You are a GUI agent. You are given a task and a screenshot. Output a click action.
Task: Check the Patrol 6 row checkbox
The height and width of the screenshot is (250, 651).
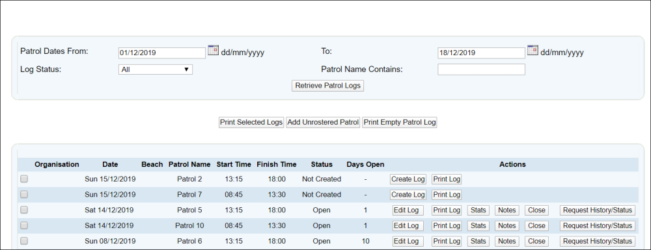click(x=24, y=240)
